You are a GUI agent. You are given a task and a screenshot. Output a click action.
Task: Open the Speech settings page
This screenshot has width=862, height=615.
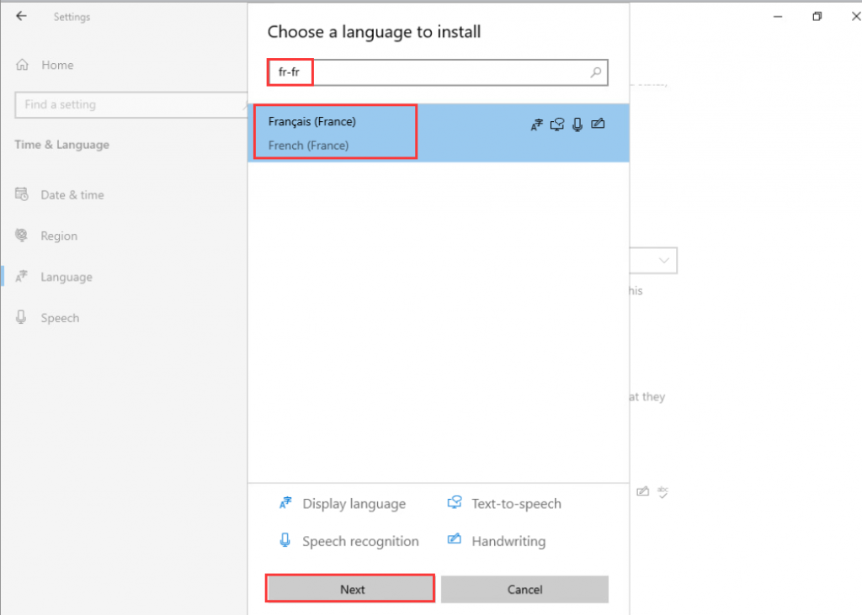(x=60, y=318)
